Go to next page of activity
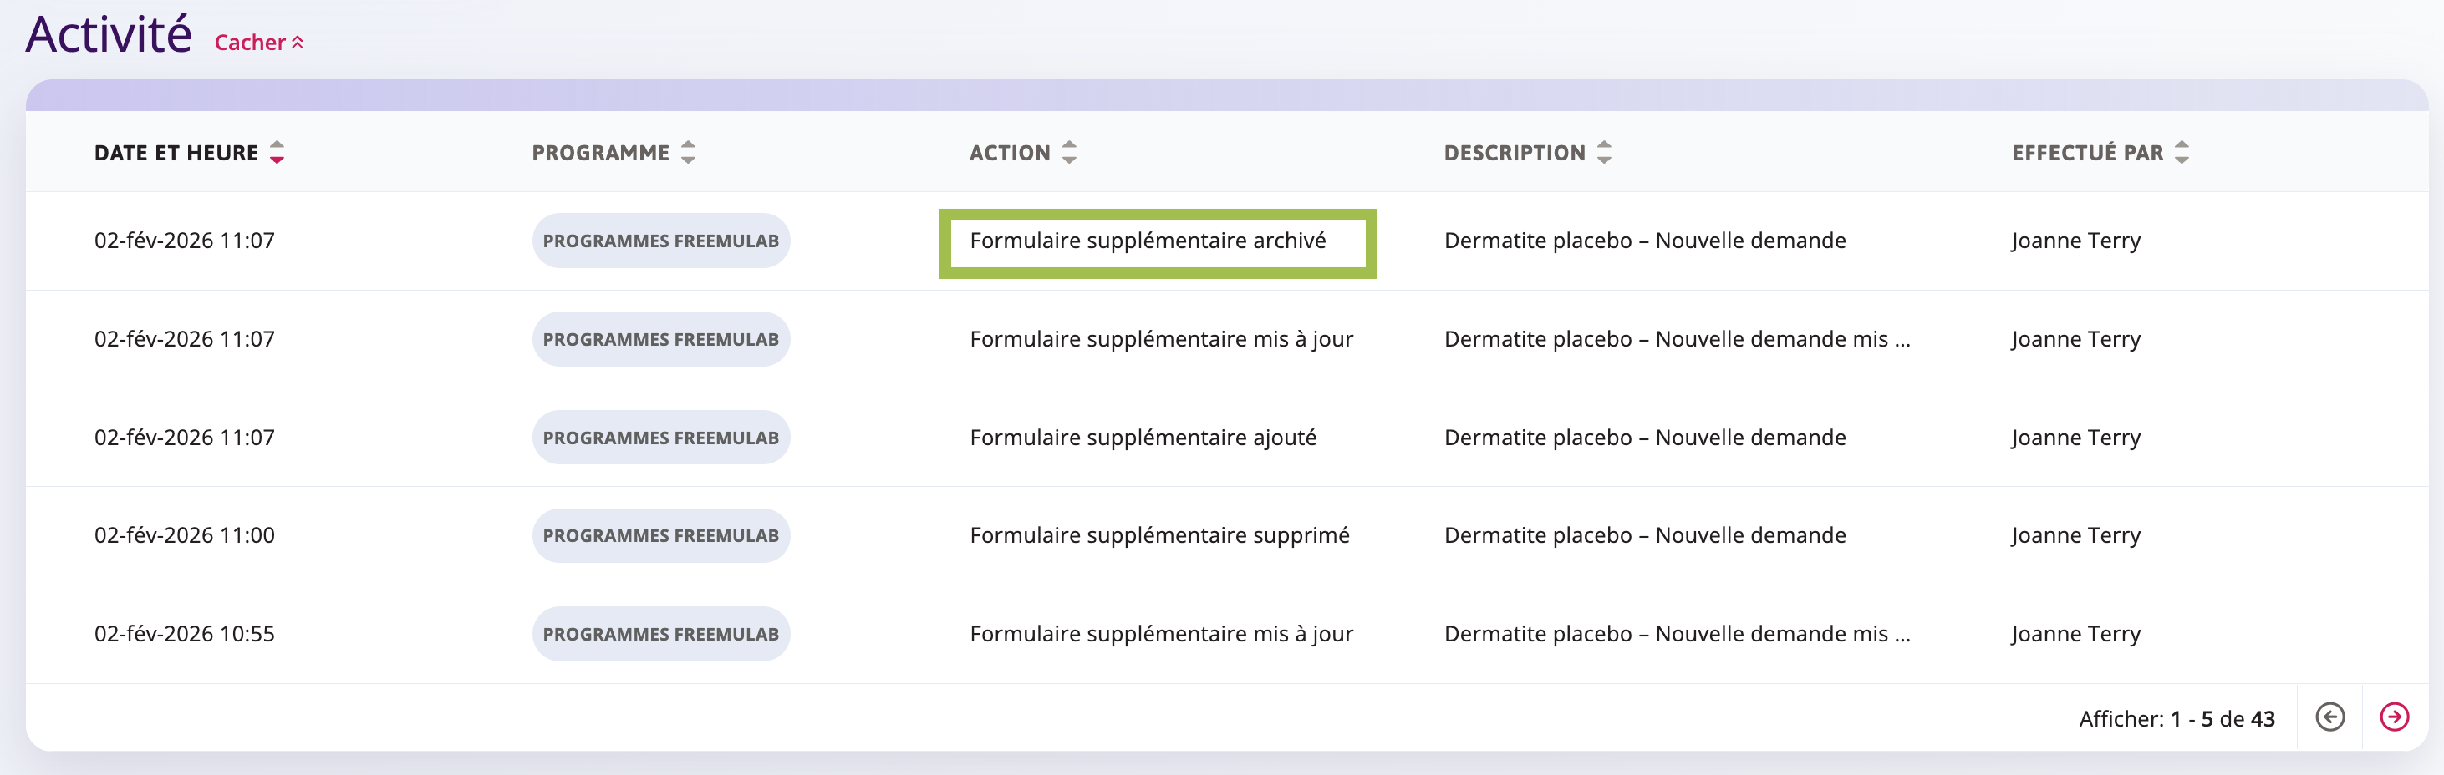 pos(2394,717)
